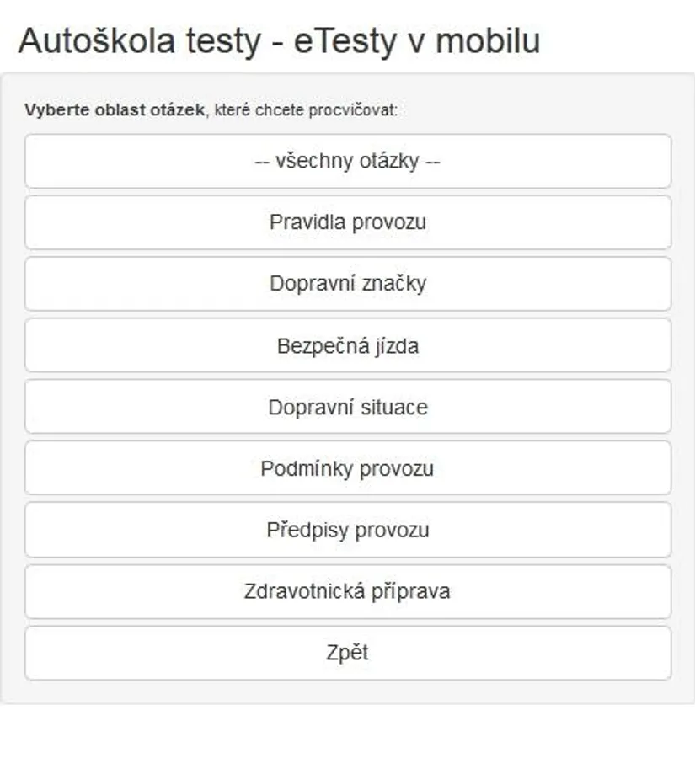
Task: Start practicing traffic signs (Dopravní značky)
Action: 348,284
